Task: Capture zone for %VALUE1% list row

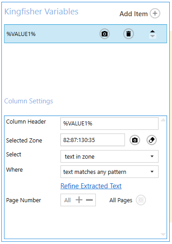Action: click(x=104, y=34)
